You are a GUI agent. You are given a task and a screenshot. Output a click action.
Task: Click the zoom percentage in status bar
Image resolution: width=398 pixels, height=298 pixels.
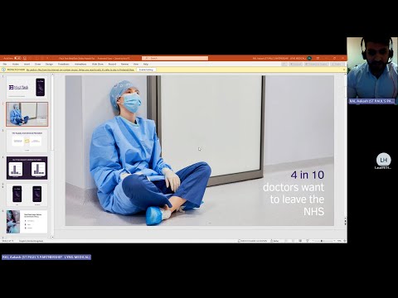(339, 241)
